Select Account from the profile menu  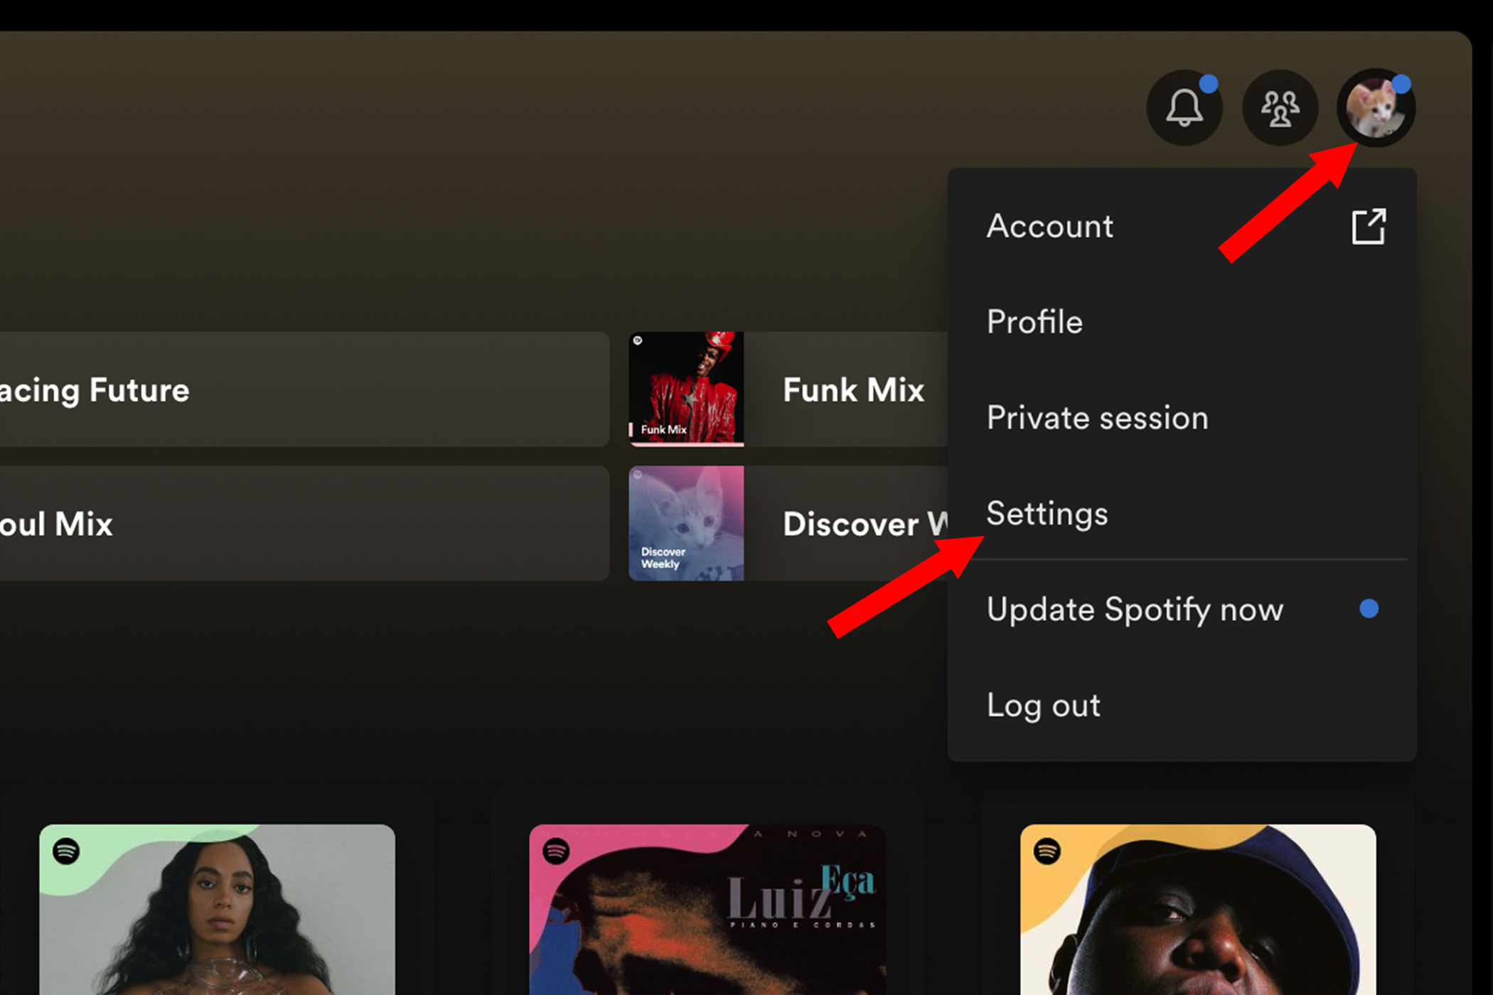click(x=1049, y=226)
